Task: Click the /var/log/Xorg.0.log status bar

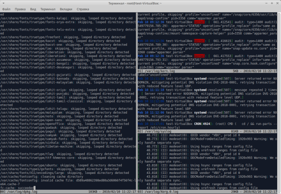Action: click(206, 192)
